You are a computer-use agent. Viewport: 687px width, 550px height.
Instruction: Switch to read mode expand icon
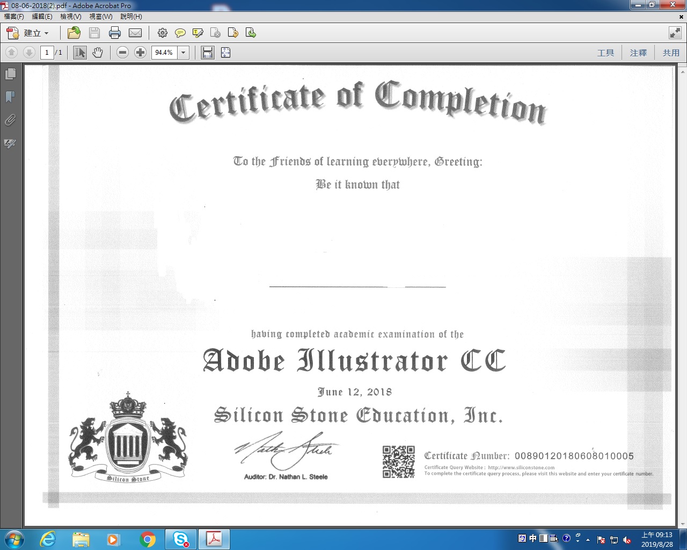[675, 33]
